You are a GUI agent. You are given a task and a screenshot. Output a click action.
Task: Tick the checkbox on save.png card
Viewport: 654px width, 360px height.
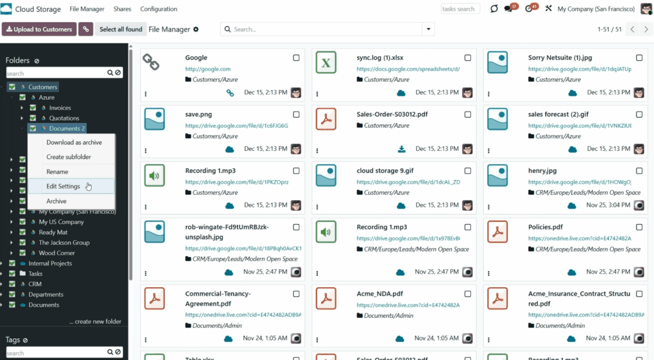[296, 114]
